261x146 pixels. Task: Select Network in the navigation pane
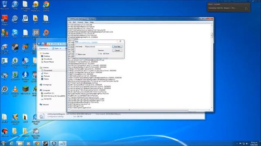tap(45, 105)
